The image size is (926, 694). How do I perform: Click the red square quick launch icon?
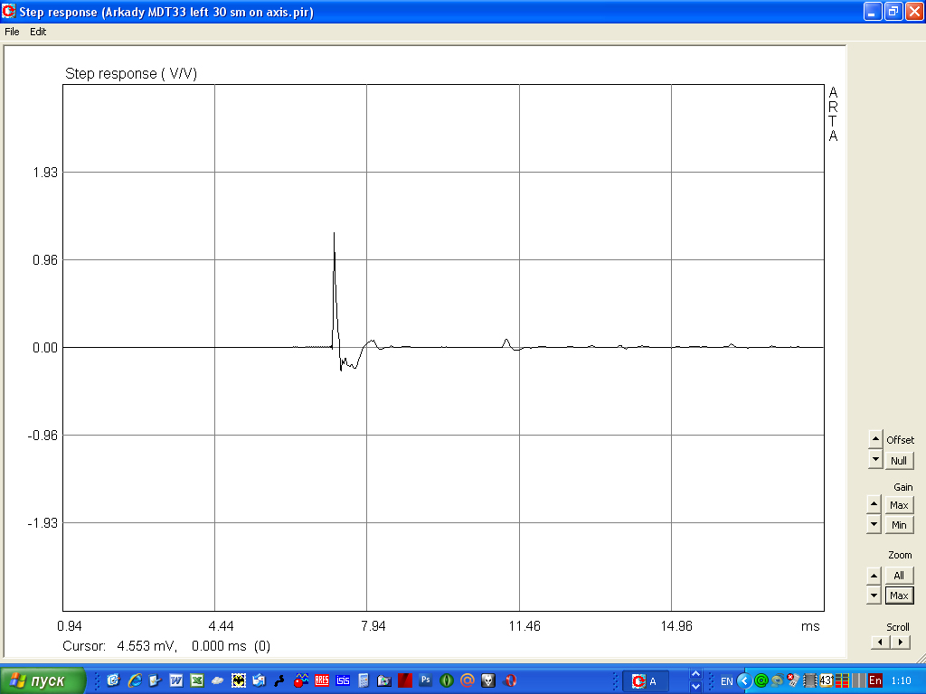[405, 681]
